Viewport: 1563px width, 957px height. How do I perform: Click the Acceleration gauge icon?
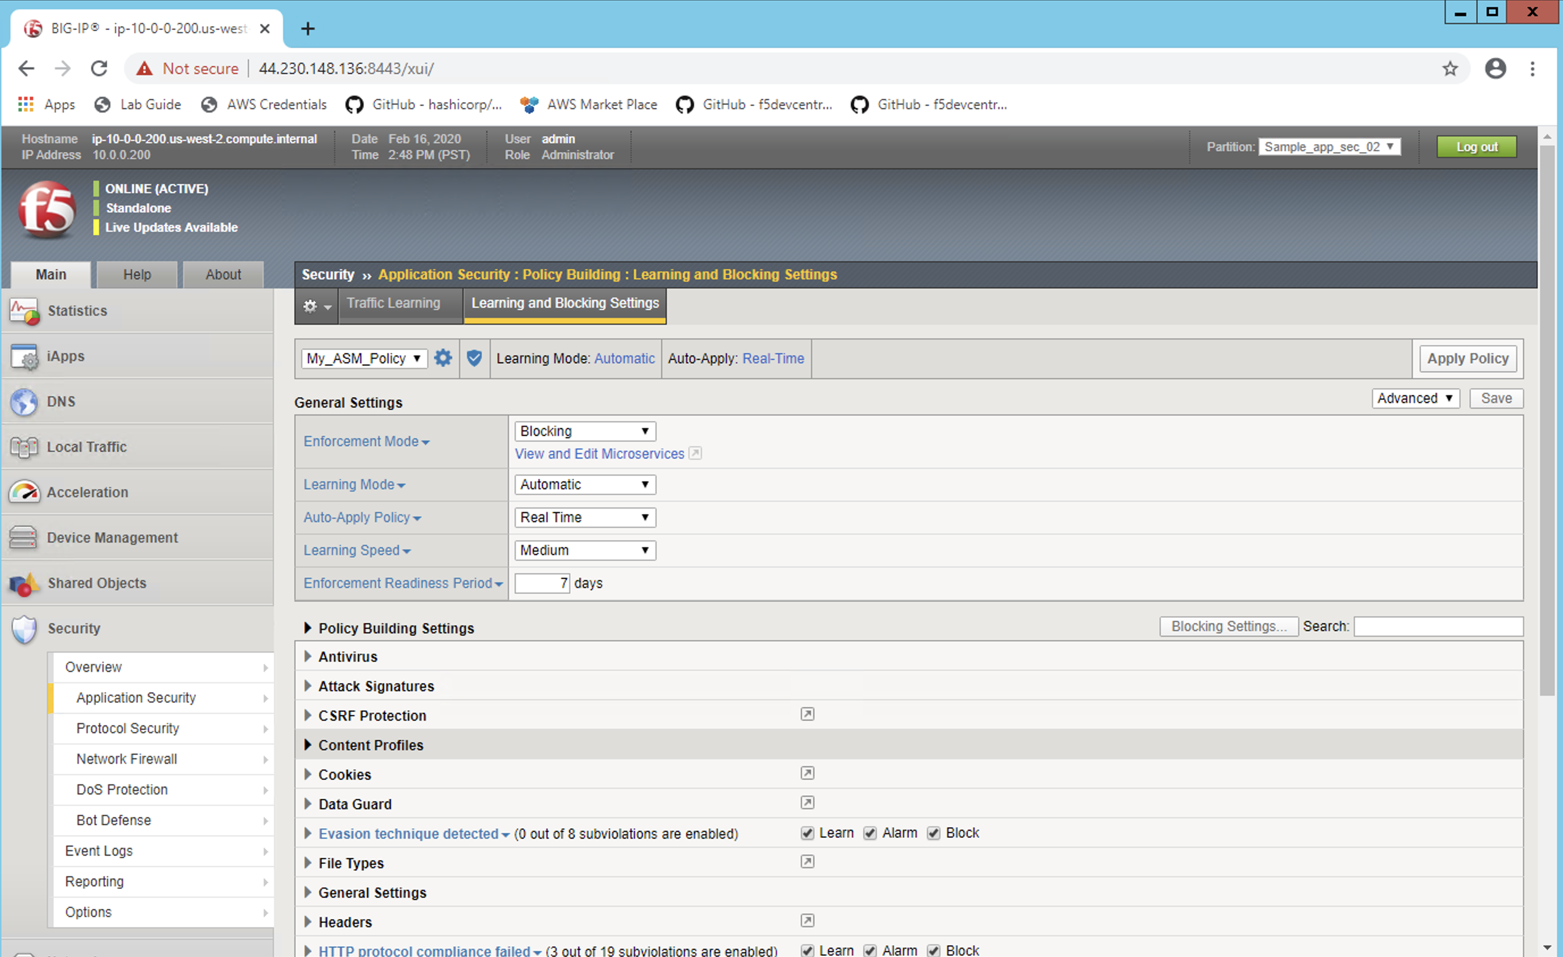(24, 493)
